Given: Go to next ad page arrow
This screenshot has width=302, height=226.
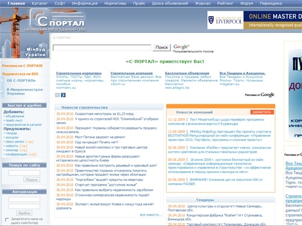Looking at the screenshot, I should (63, 95).
